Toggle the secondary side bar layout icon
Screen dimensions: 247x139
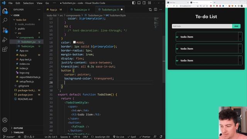pyautogui.click(x=144, y=3)
